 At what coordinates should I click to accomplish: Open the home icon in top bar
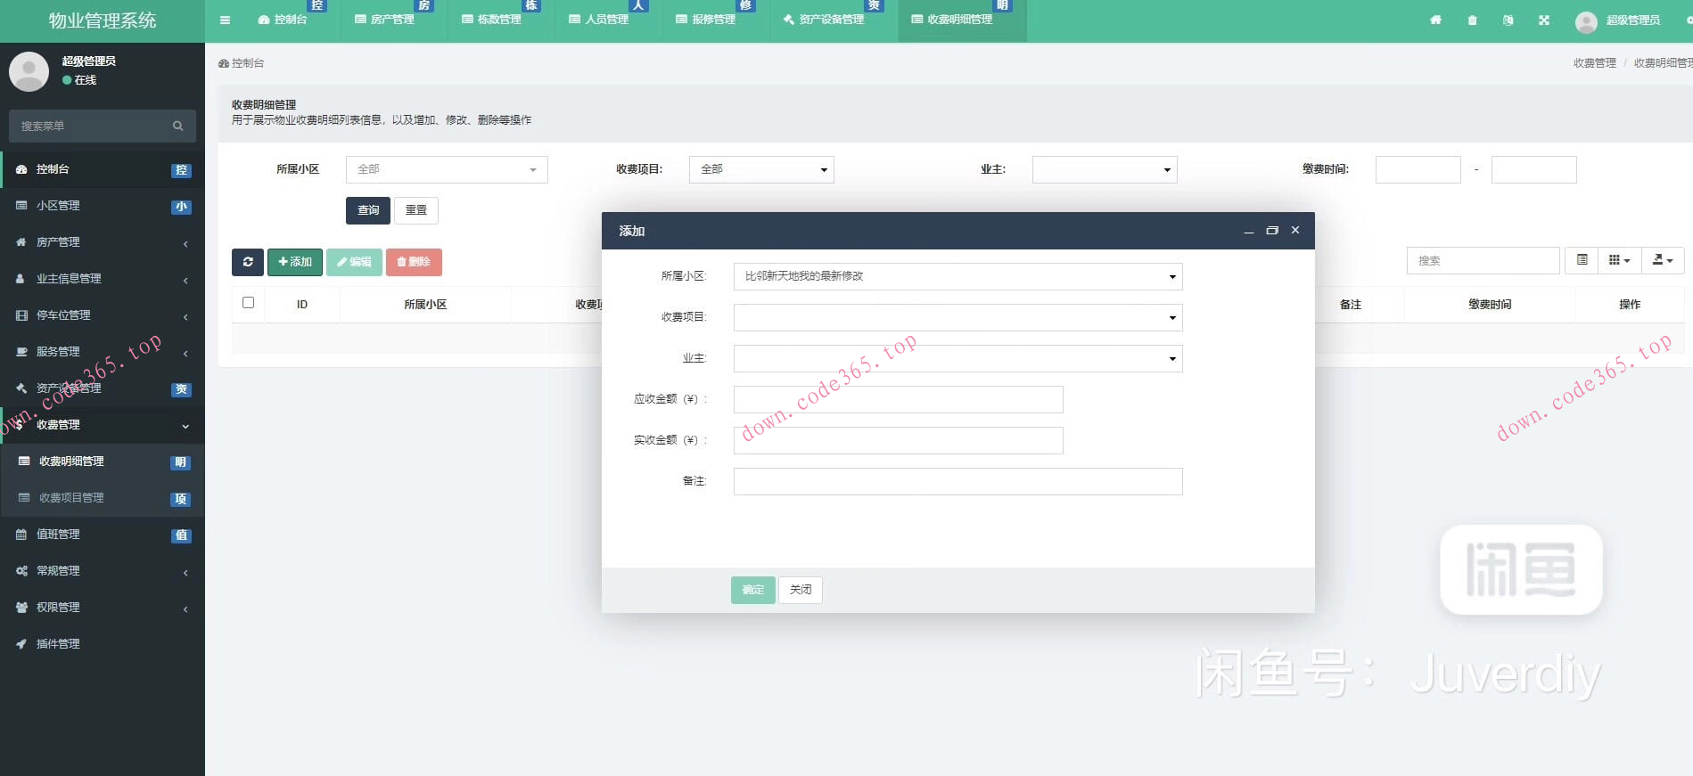coord(1435,20)
